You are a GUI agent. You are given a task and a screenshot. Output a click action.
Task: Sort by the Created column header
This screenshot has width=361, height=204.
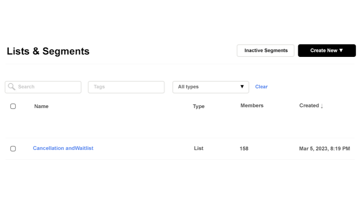click(309, 105)
